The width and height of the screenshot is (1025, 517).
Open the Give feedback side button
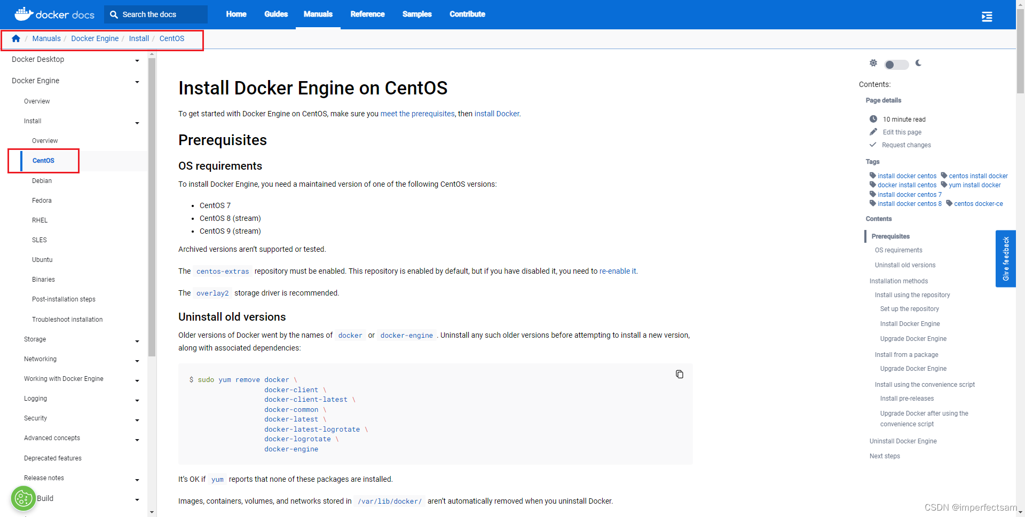click(1005, 259)
